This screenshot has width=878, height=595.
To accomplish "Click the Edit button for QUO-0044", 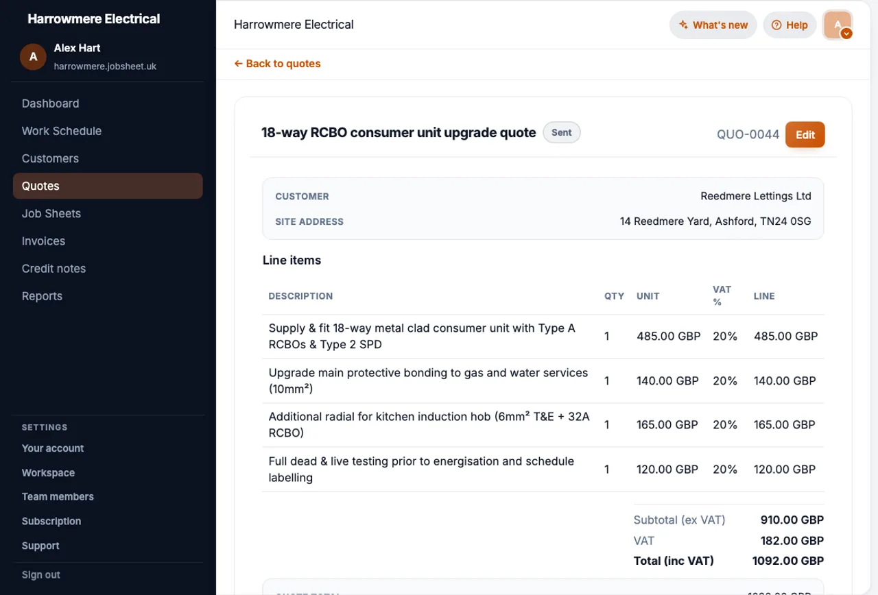I will (805, 134).
